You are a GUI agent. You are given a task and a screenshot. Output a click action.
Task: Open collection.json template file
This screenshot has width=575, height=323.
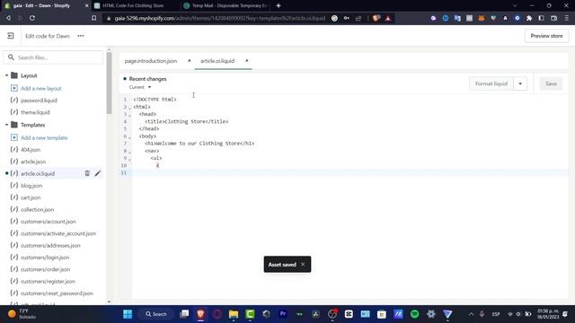point(37,209)
